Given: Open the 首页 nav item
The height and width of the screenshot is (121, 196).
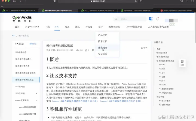Looking at the screenshot, I should coord(17,27).
